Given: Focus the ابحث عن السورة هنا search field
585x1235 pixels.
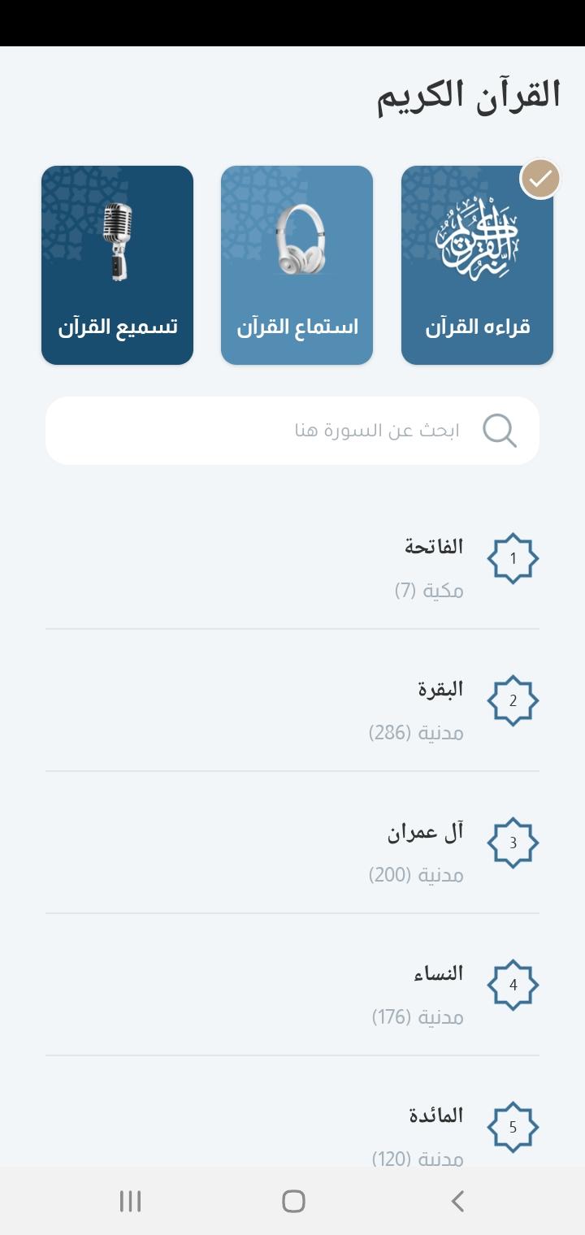Looking at the screenshot, I should tap(292, 431).
